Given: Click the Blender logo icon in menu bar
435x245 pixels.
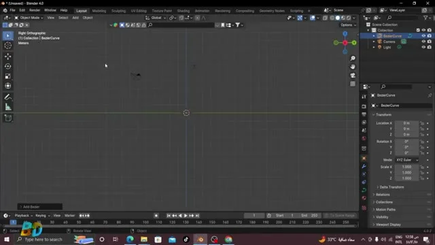Looking at the screenshot, I should click(5, 10).
